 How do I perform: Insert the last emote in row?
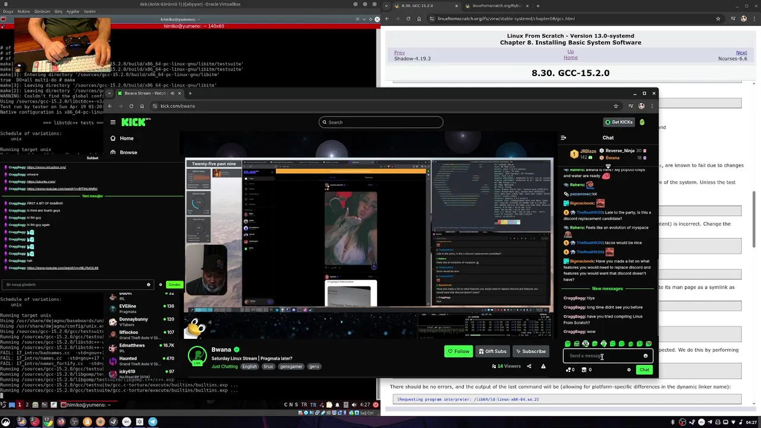tap(649, 344)
